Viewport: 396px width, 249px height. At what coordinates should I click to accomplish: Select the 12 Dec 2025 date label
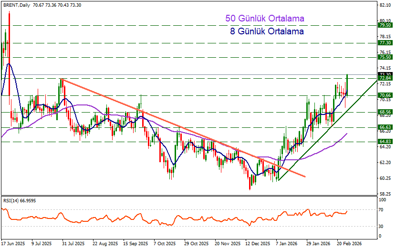point(258,243)
